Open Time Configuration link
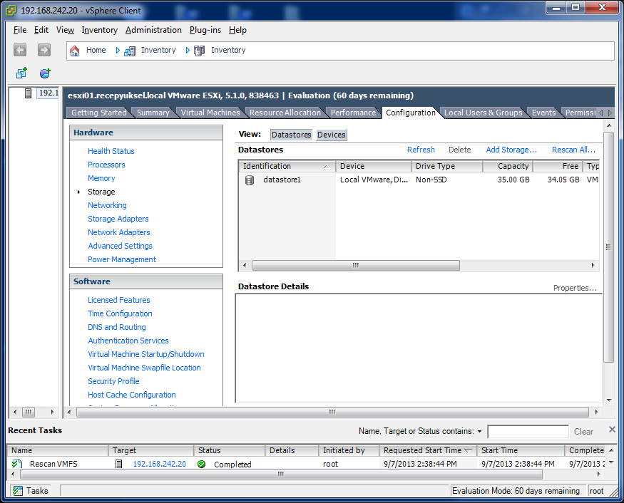624x503 pixels. coord(120,313)
